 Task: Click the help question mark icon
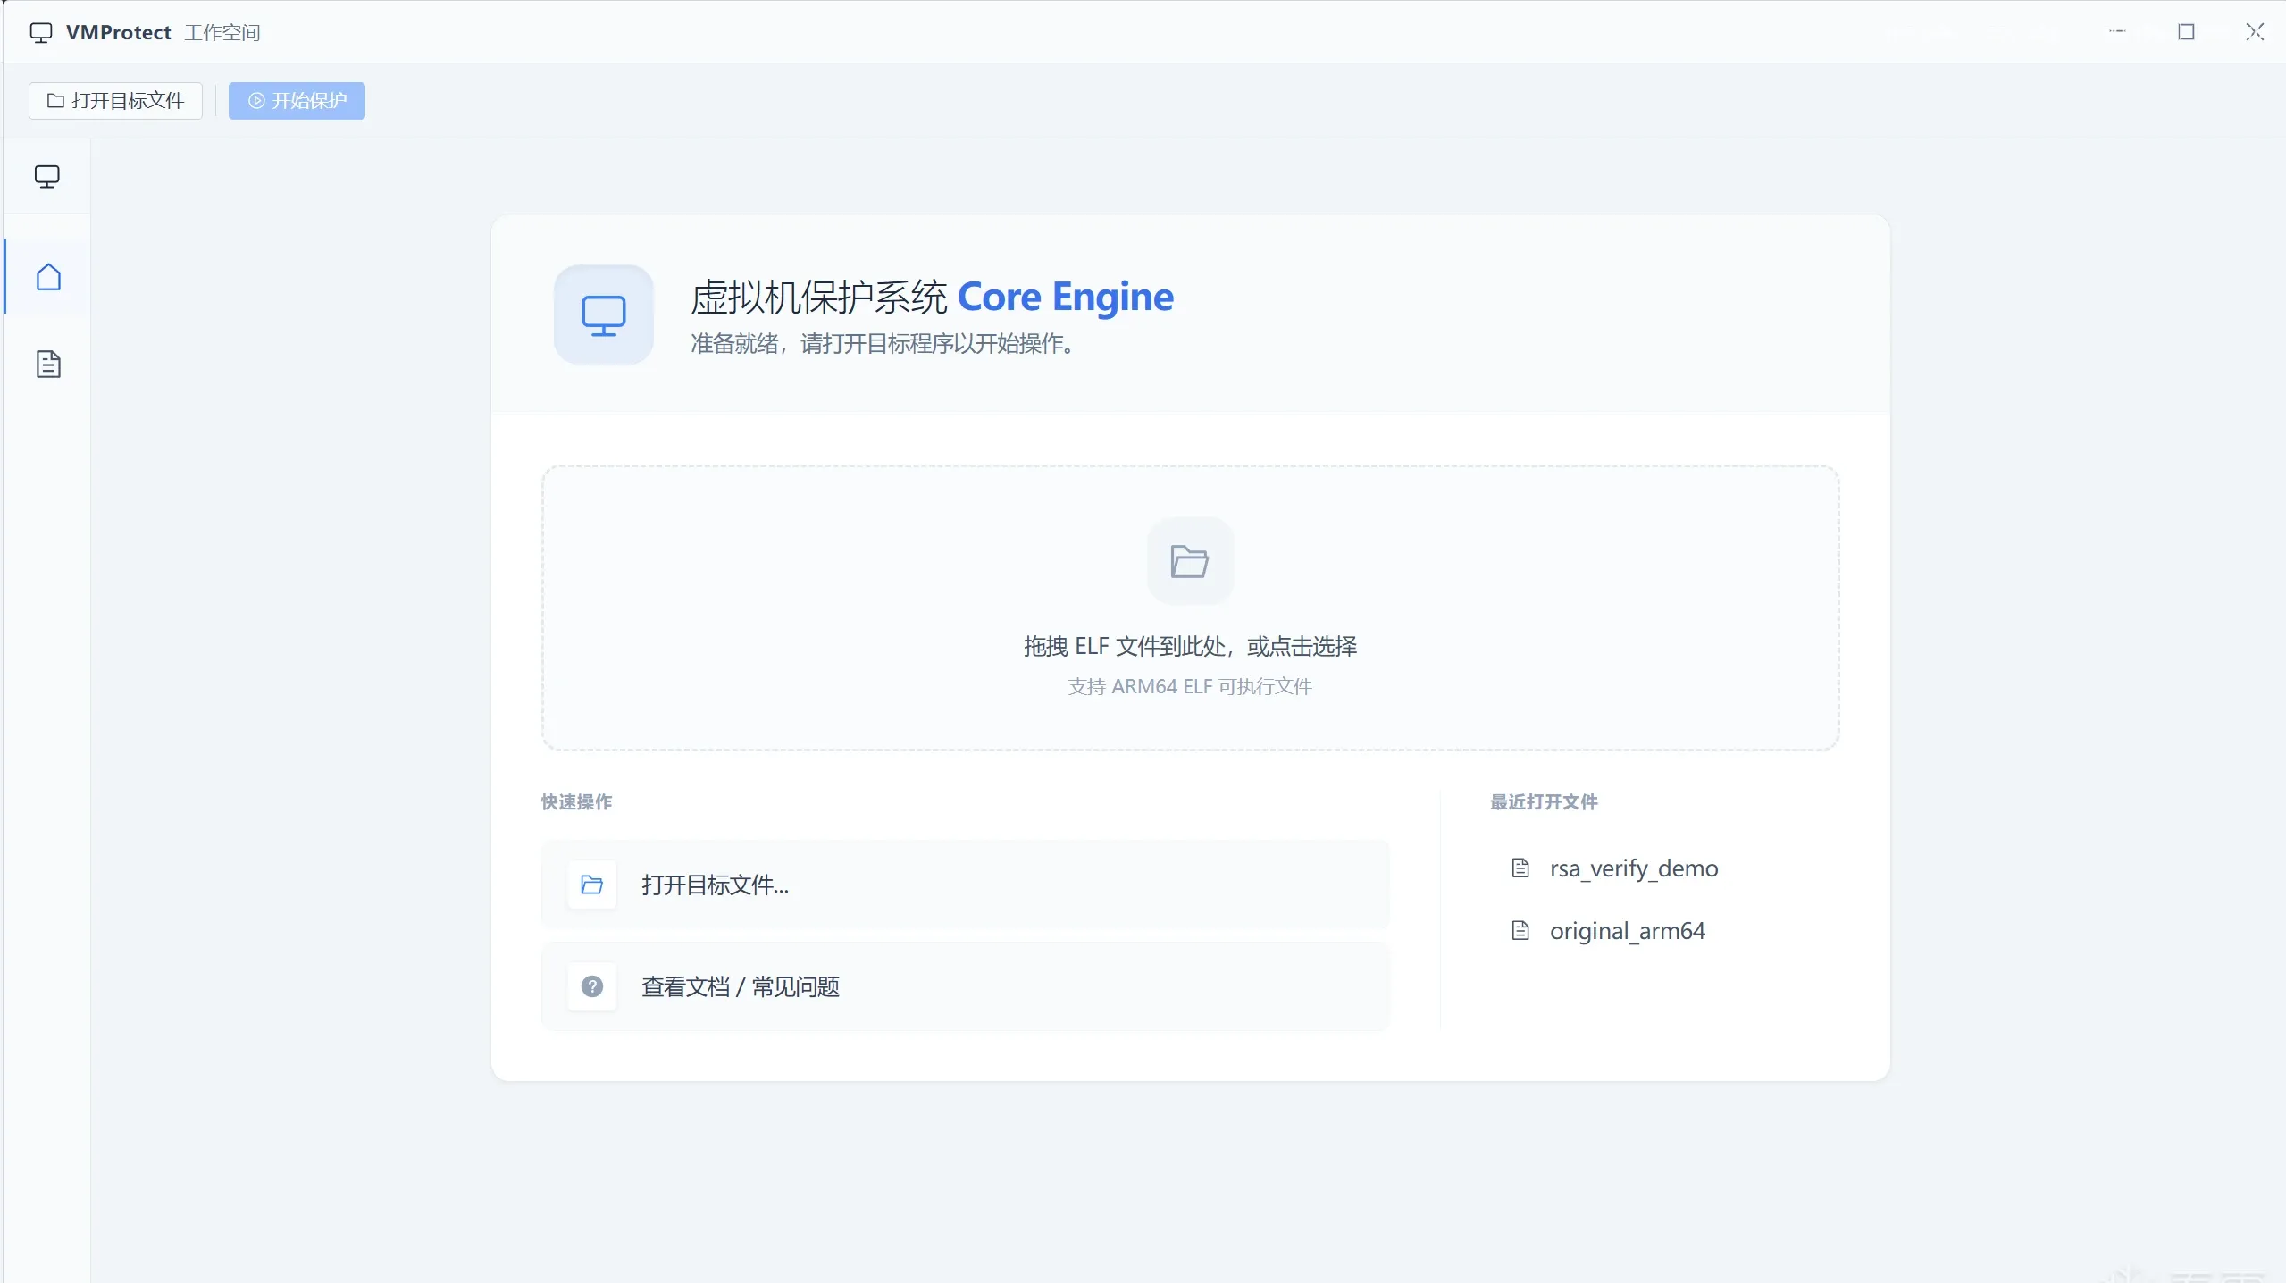point(592,986)
